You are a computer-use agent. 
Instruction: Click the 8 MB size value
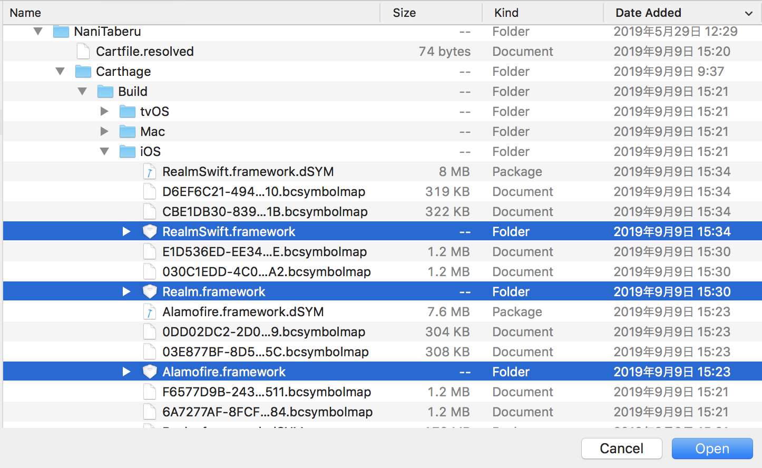[x=454, y=171]
